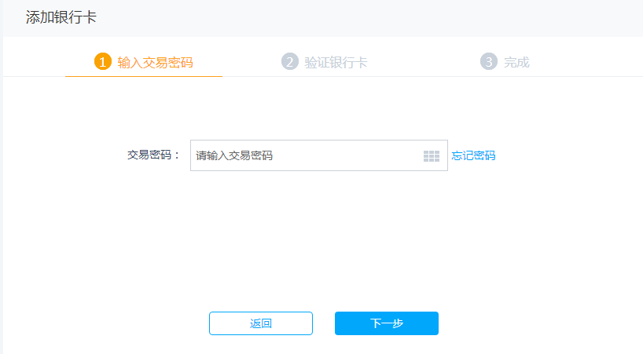Click the gap between 返回 and 下一步 buttons

(x=324, y=323)
